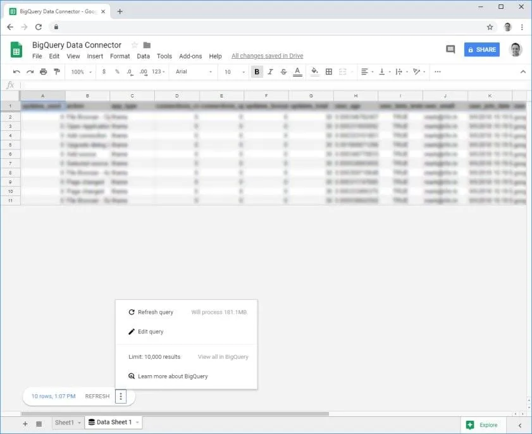Open the Tools menu

tap(164, 56)
